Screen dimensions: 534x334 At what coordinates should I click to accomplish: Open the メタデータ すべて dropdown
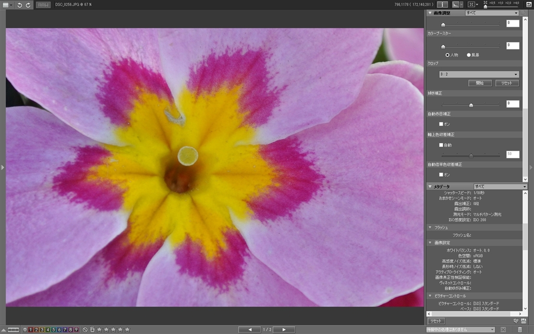tap(501, 187)
